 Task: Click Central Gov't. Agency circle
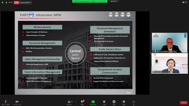pos(76,53)
